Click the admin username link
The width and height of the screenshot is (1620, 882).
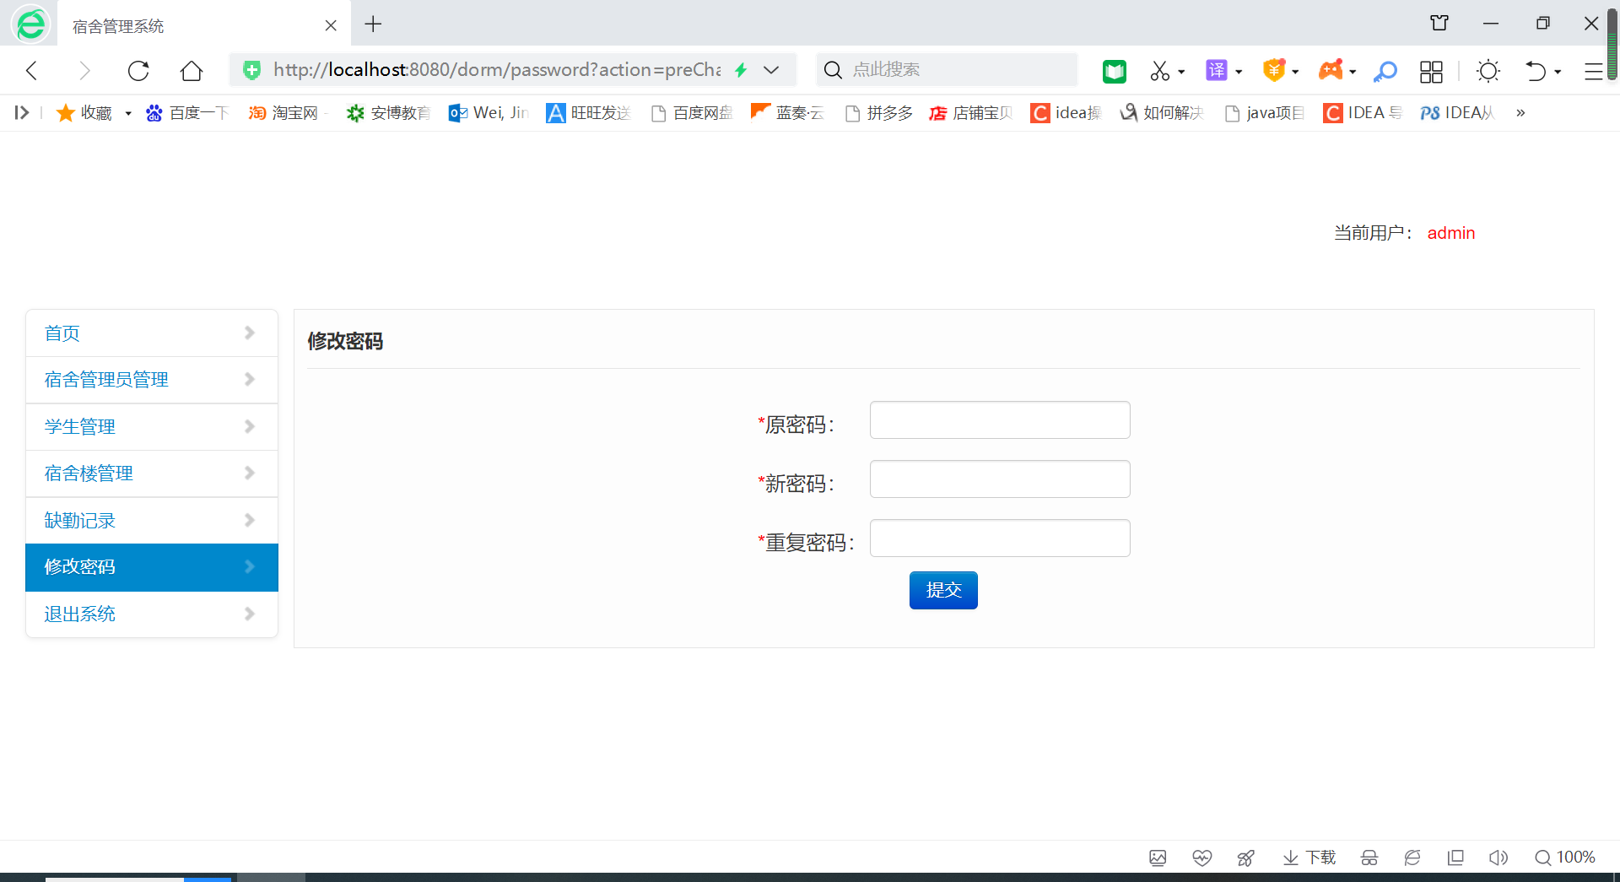click(x=1451, y=233)
